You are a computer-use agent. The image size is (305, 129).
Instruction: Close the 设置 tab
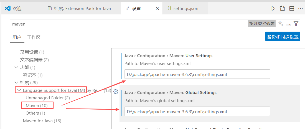pyautogui.click(x=157, y=8)
